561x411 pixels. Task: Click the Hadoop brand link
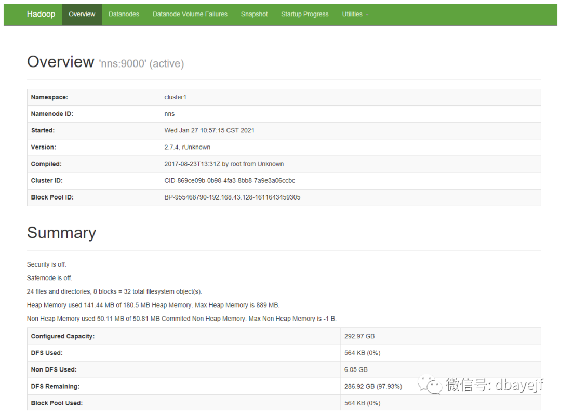[x=41, y=15]
